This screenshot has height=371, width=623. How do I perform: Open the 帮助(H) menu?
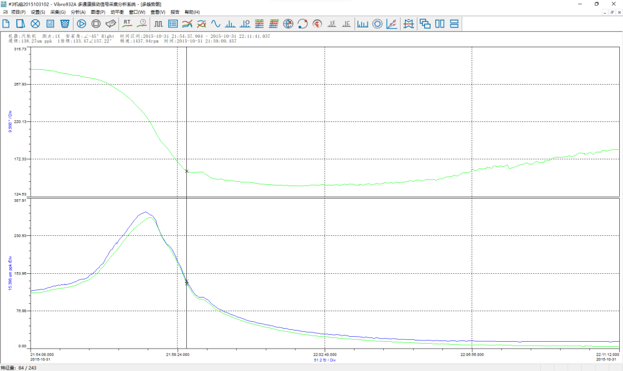click(x=193, y=12)
